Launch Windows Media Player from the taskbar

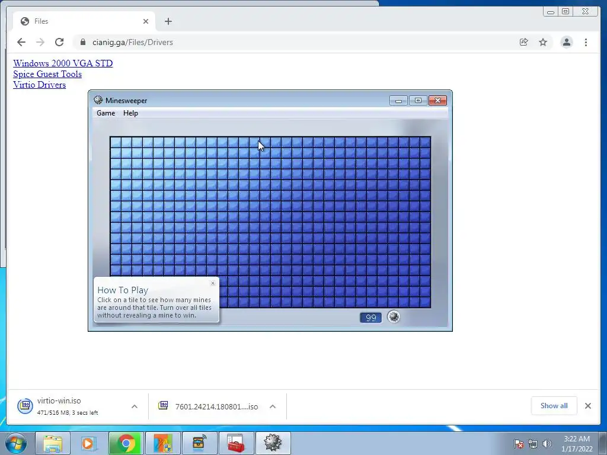coord(89,443)
